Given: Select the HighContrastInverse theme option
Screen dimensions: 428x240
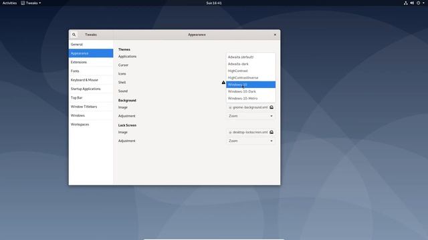Looking at the screenshot, I should click(251, 78).
